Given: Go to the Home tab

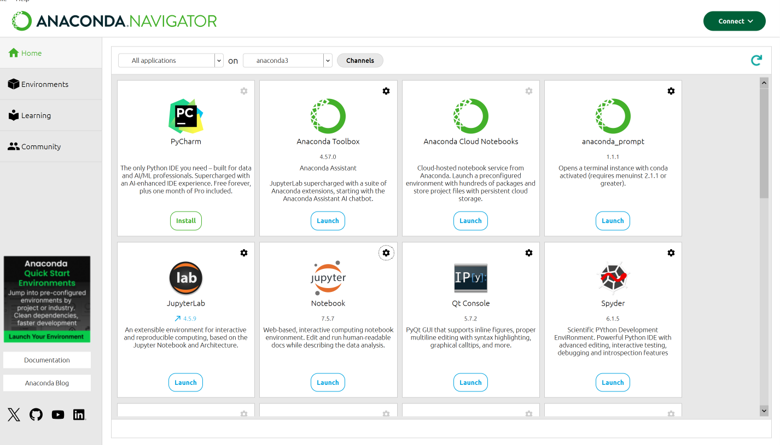Looking at the screenshot, I should tap(51, 53).
